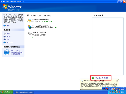Image resolution: width=126 pixels, height=94 pixels.
Task: Click Windows SteadyState taskbar button
Action: [24, 92]
